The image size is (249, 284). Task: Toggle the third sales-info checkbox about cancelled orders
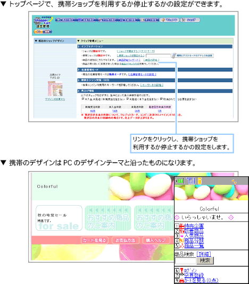click(x=162, y=99)
